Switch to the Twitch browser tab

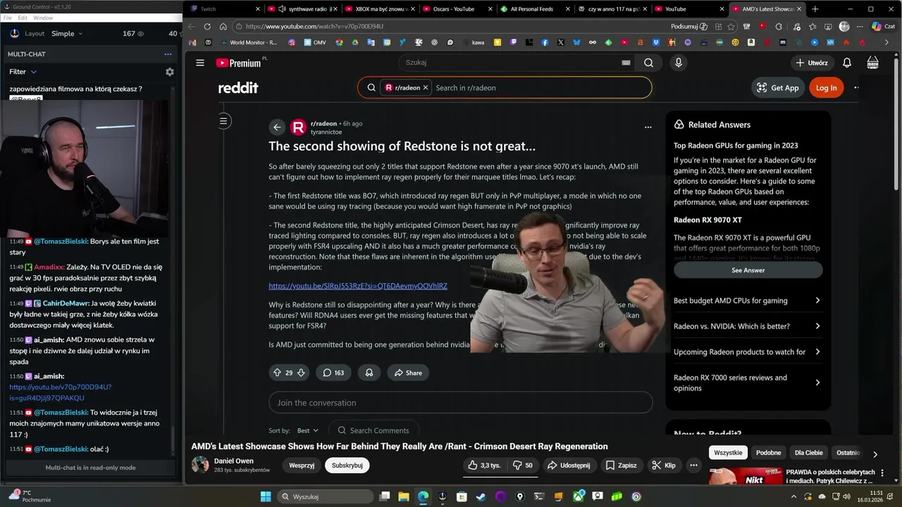click(223, 9)
